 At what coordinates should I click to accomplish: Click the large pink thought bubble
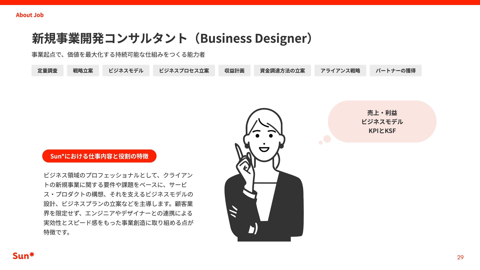click(x=382, y=121)
